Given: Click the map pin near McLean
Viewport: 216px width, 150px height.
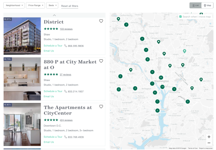Looking at the screenshot, I should click(x=131, y=70).
